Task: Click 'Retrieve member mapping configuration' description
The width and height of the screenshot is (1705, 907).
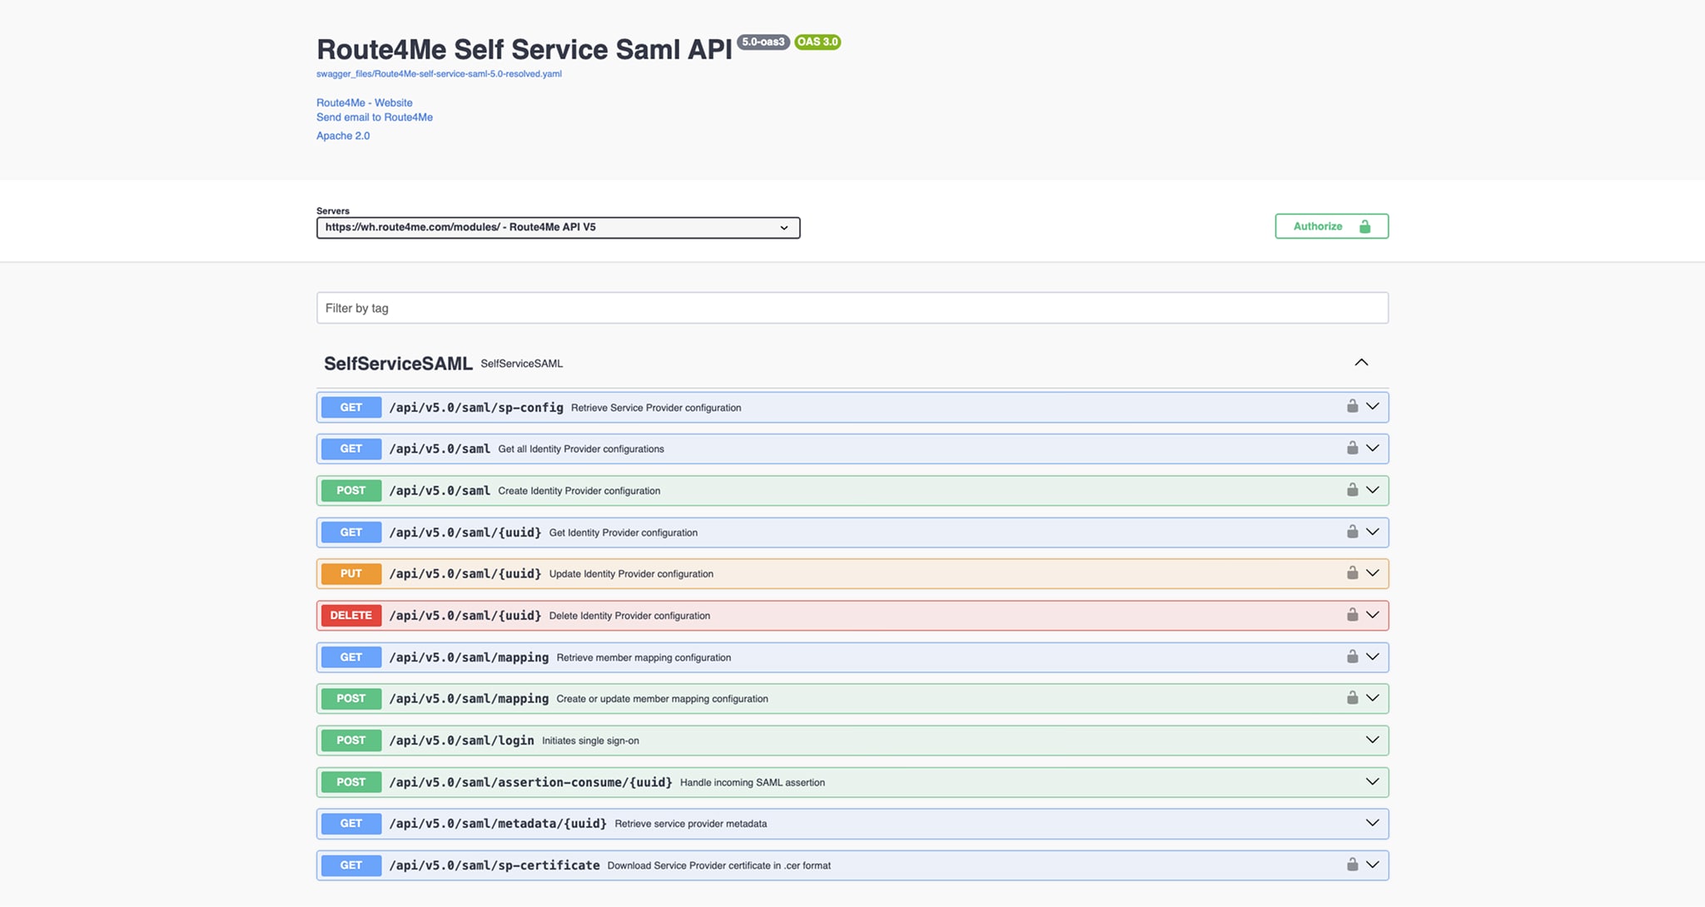Action: click(x=644, y=657)
